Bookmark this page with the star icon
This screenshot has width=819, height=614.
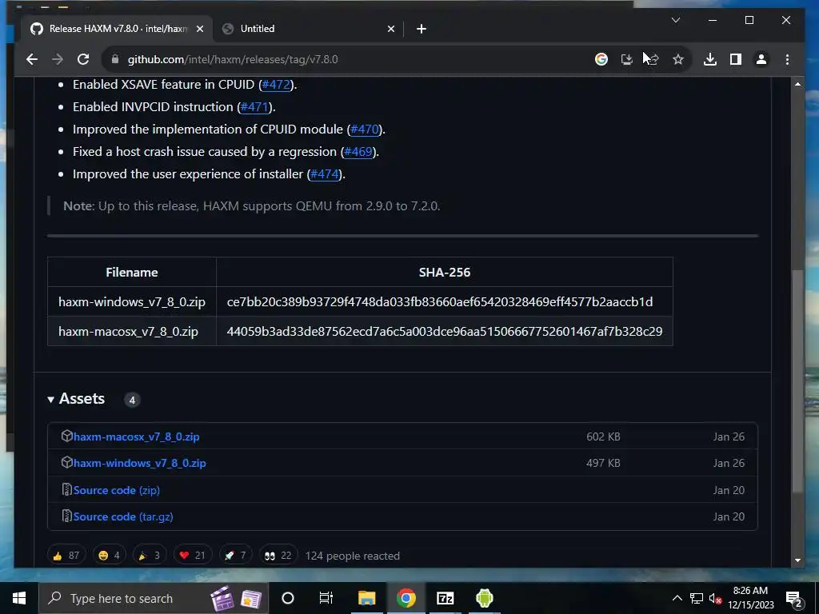(678, 59)
